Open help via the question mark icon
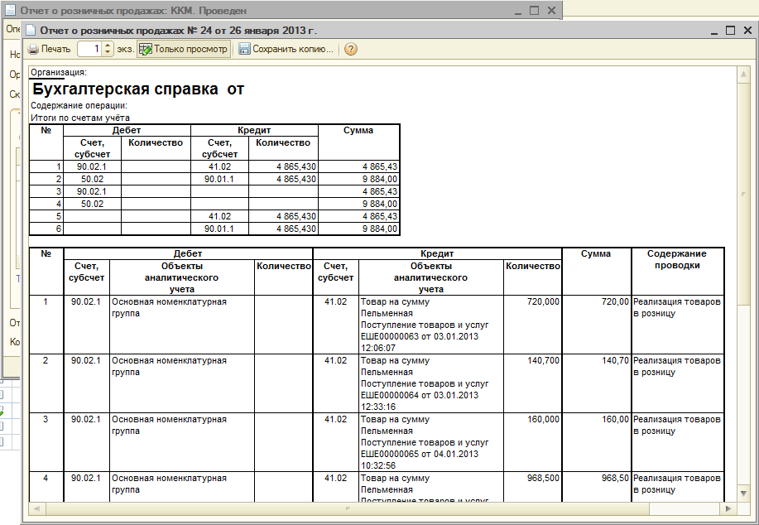The height and width of the screenshot is (525, 759). 350,49
